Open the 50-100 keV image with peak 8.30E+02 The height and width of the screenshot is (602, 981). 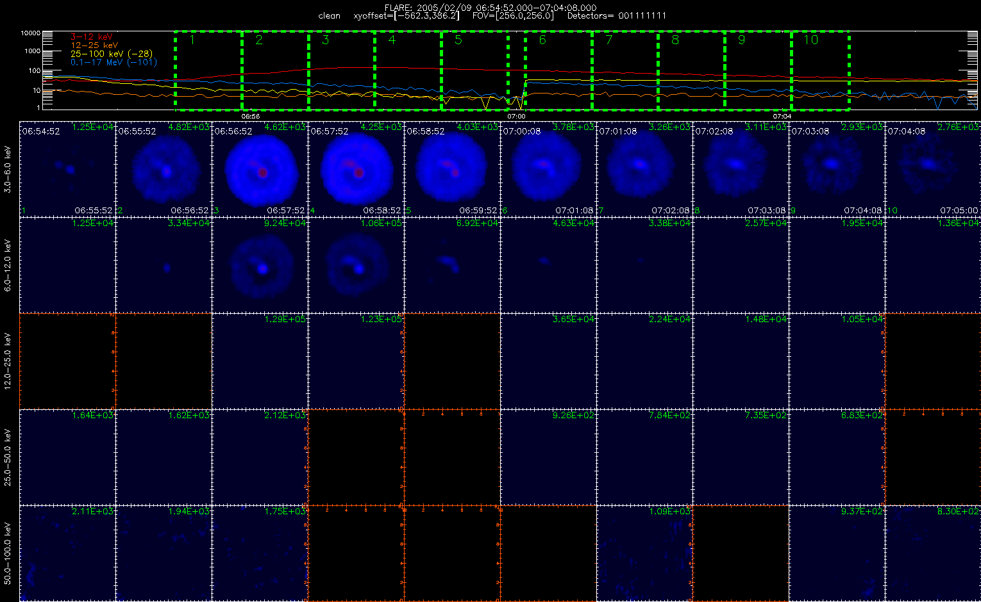933,553
